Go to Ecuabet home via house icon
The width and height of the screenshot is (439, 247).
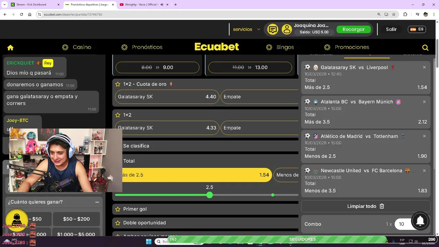(x=10, y=47)
